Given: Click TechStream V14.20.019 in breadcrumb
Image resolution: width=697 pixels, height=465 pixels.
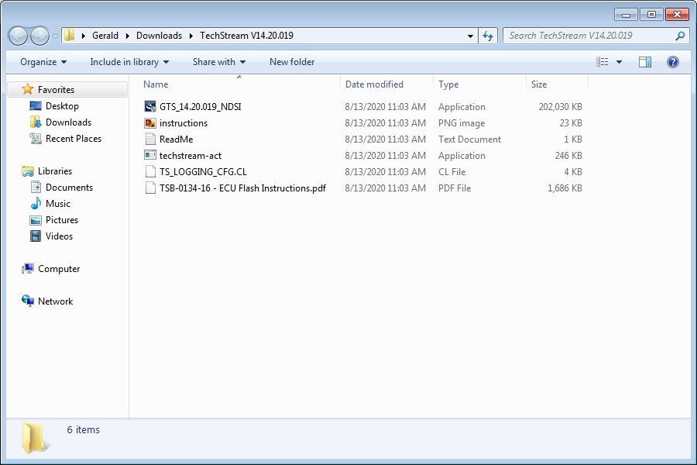Looking at the screenshot, I should pyautogui.click(x=247, y=36).
